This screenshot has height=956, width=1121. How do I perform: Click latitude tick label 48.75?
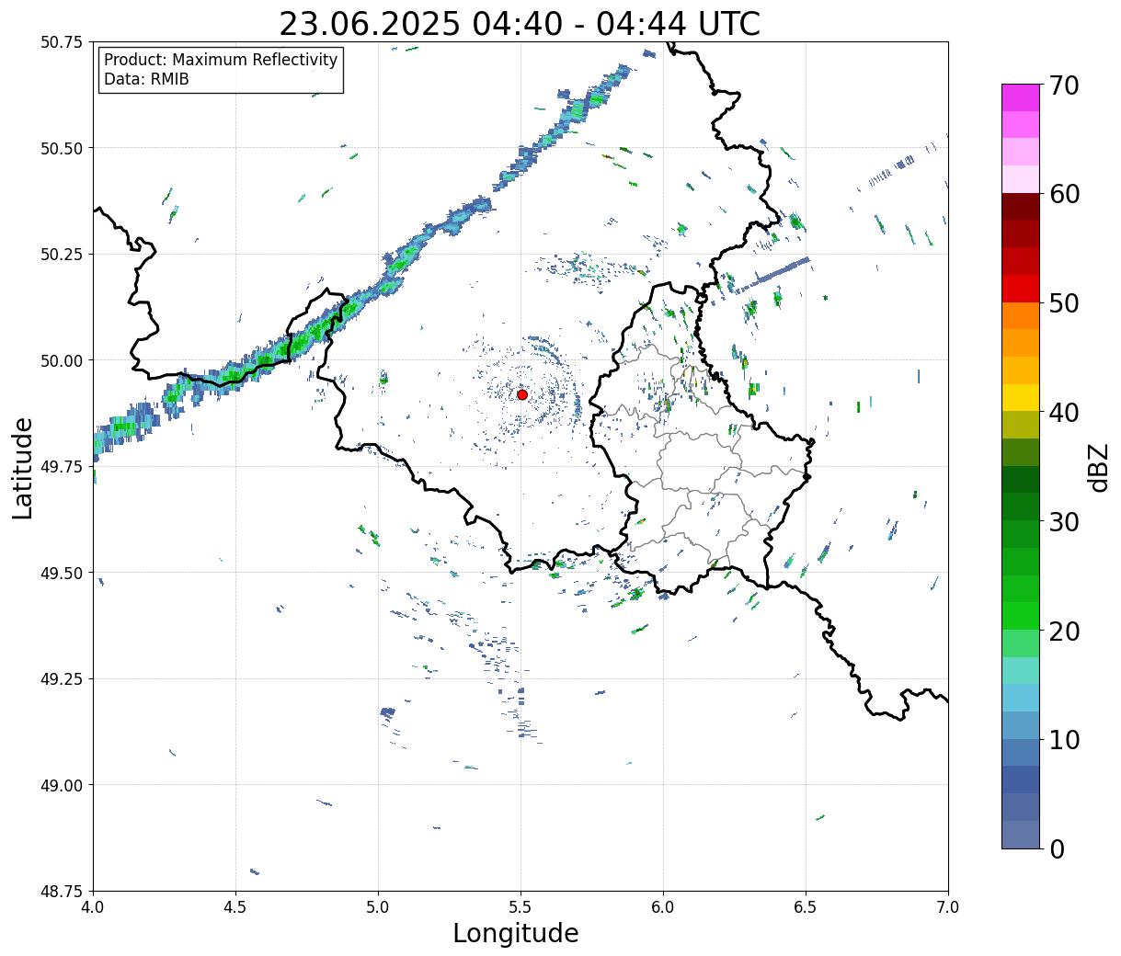pos(62,892)
